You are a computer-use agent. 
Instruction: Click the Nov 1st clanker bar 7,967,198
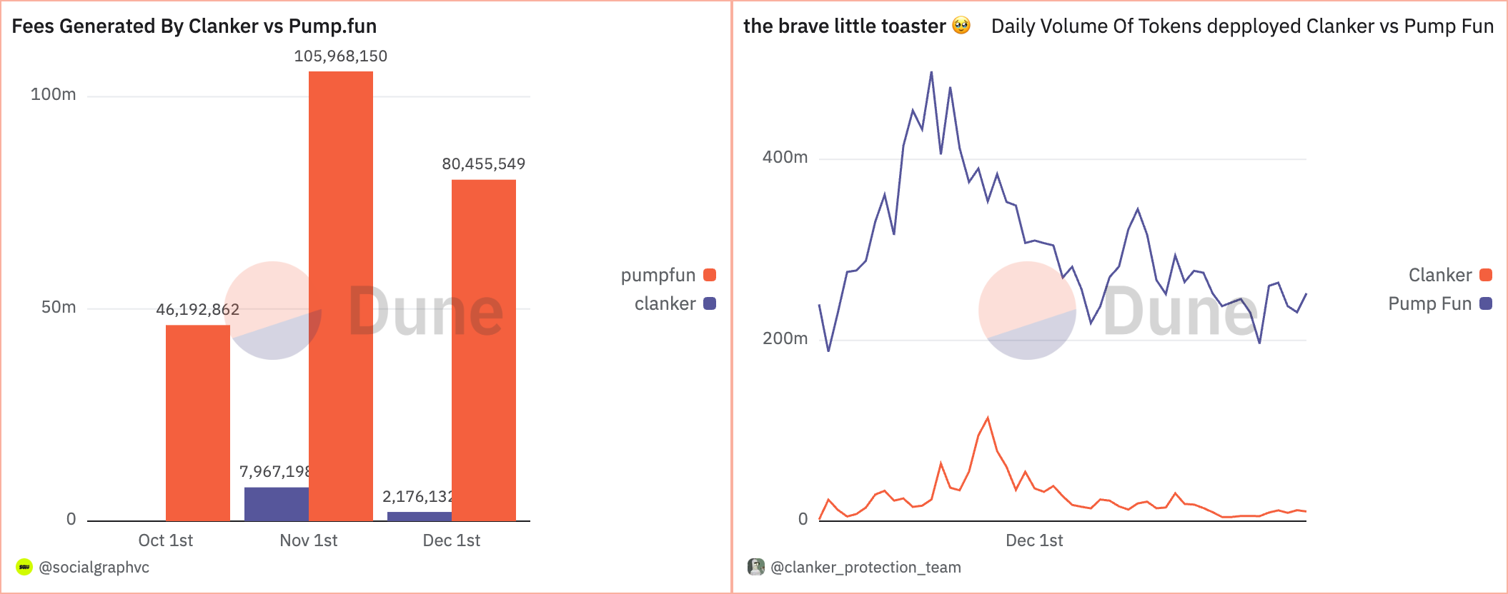tap(277, 504)
